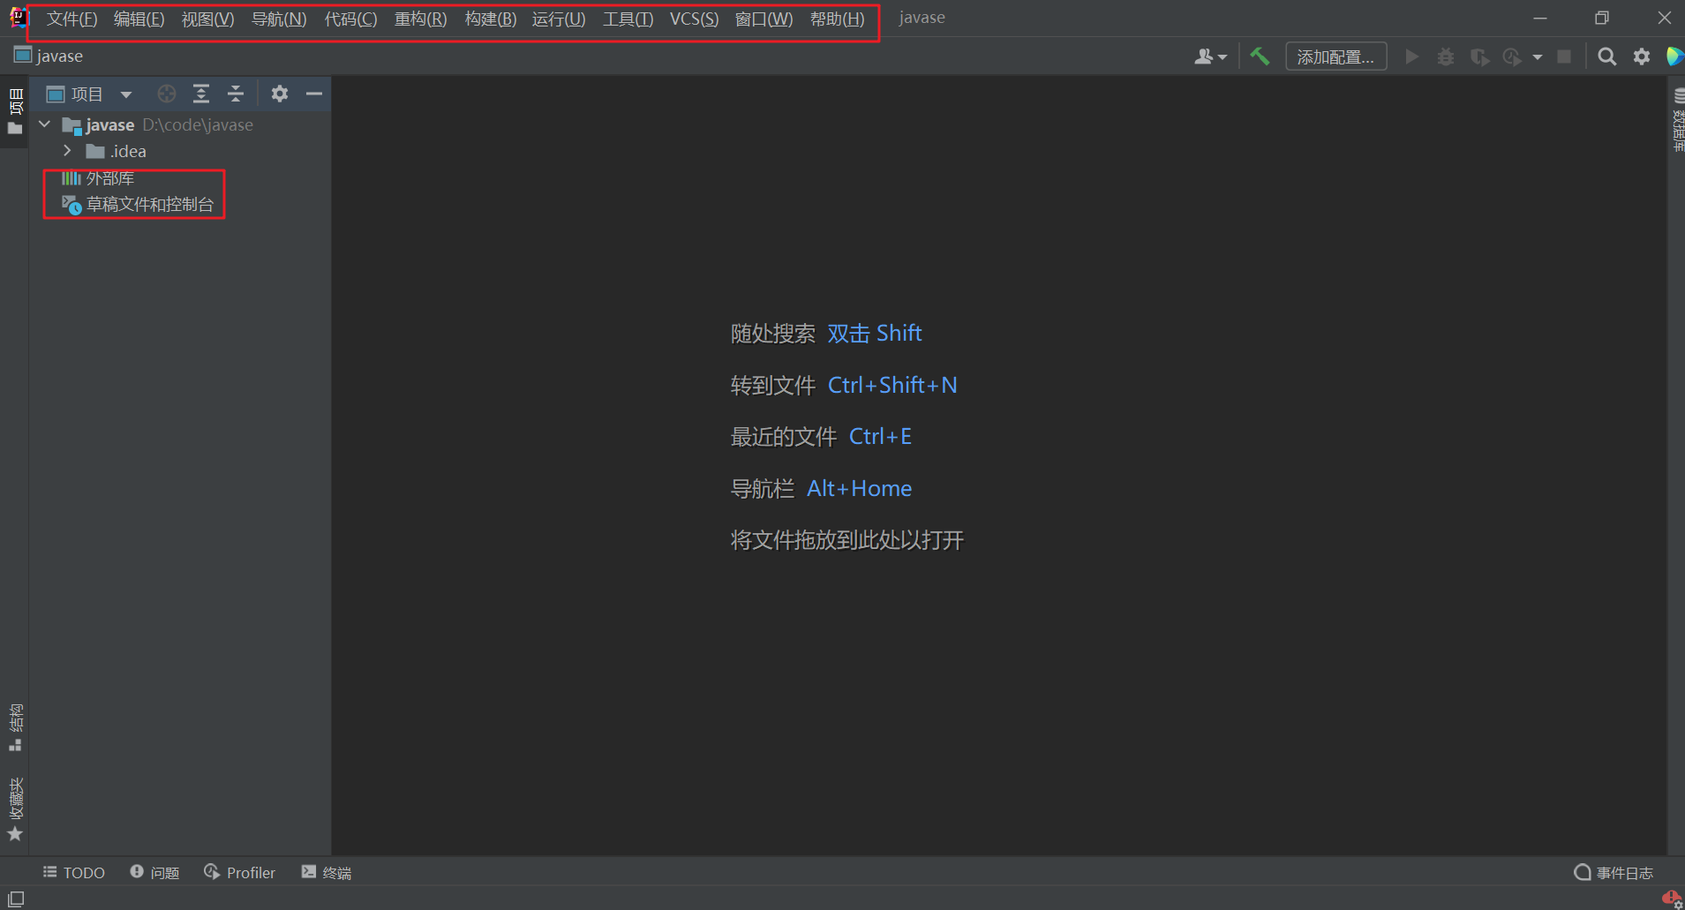Click the red status indicator at bottom right
The height and width of the screenshot is (910, 1685).
pos(1672,899)
